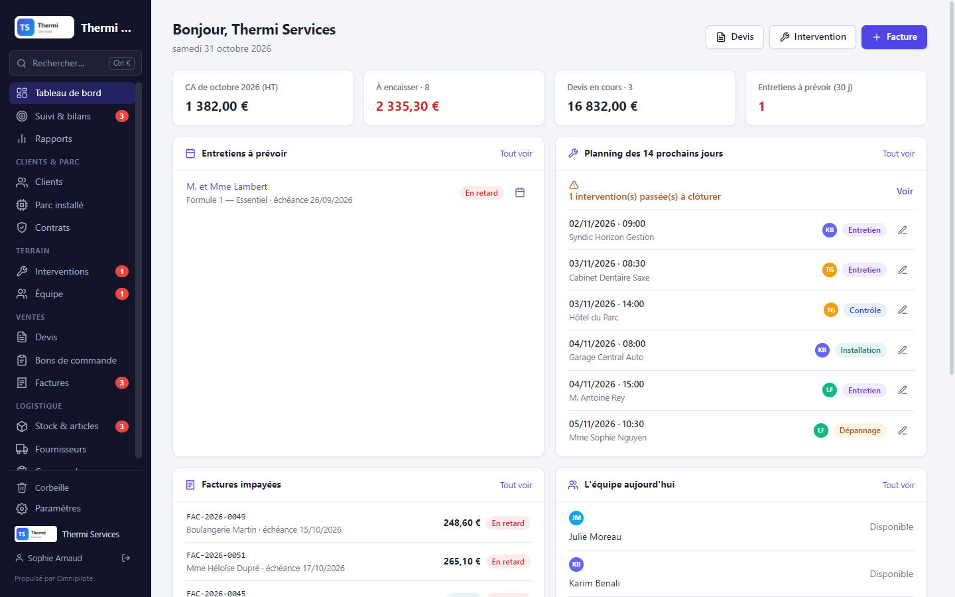Screen dimensions: 955x597
Task: Click Tout voir in Entretiens à prévoir
Action: click(516, 154)
